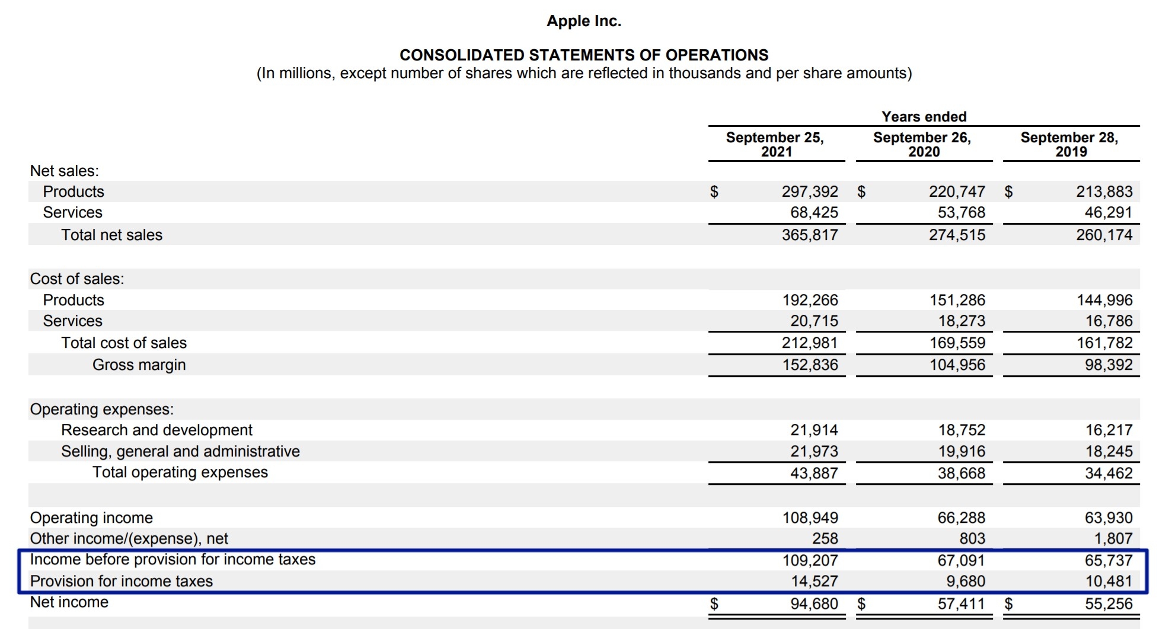The image size is (1166, 629).
Task: Select the Products net sales value 297,392
Action: pos(809,191)
